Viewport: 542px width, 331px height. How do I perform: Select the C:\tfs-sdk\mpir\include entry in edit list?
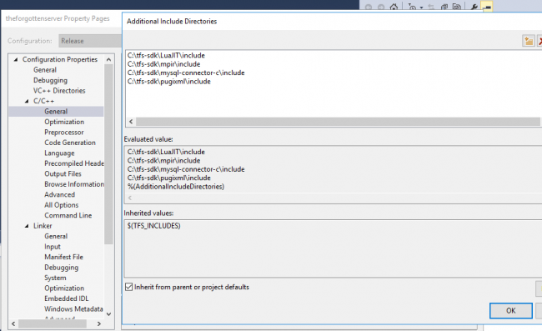point(163,64)
